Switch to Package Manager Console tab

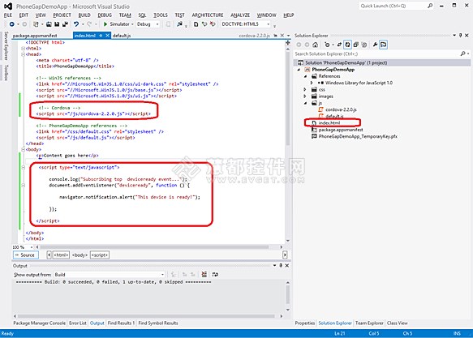39,323
